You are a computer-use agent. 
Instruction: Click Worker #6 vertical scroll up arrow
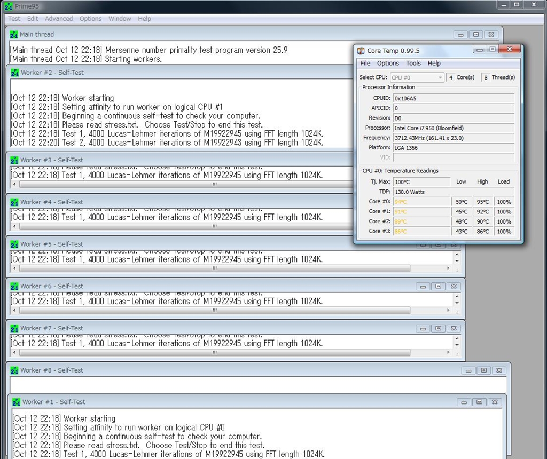click(x=457, y=297)
